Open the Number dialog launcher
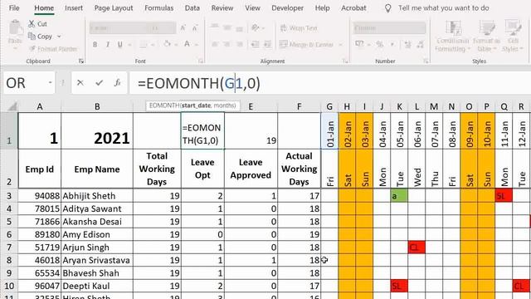Screen dimensions: 531x299 [x=426, y=61]
